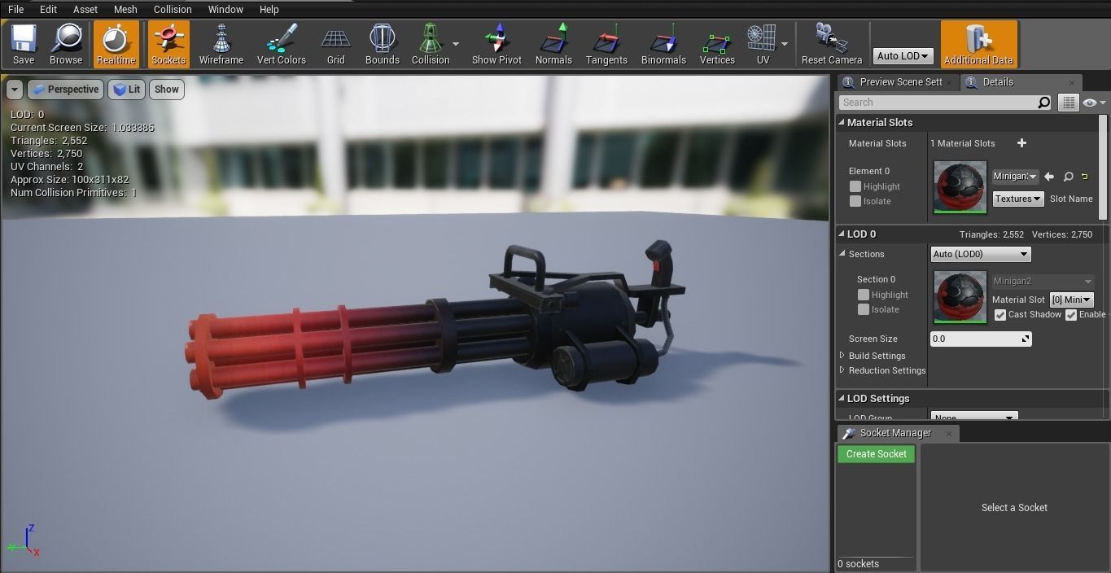Add a new material slot
The image size is (1111, 573).
coord(1021,143)
